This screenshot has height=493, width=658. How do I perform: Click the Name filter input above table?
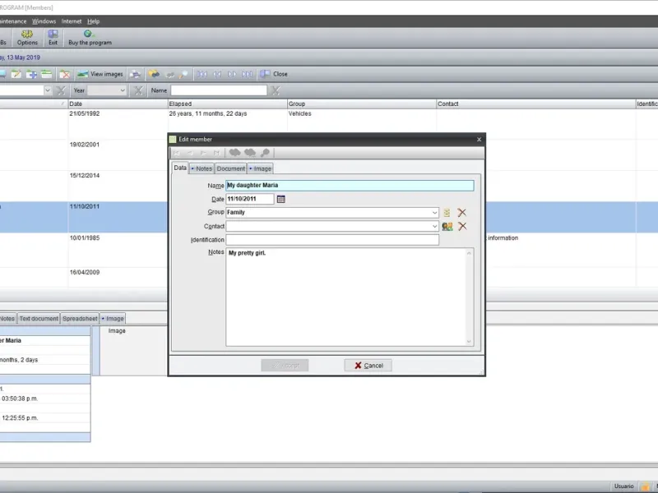219,90
